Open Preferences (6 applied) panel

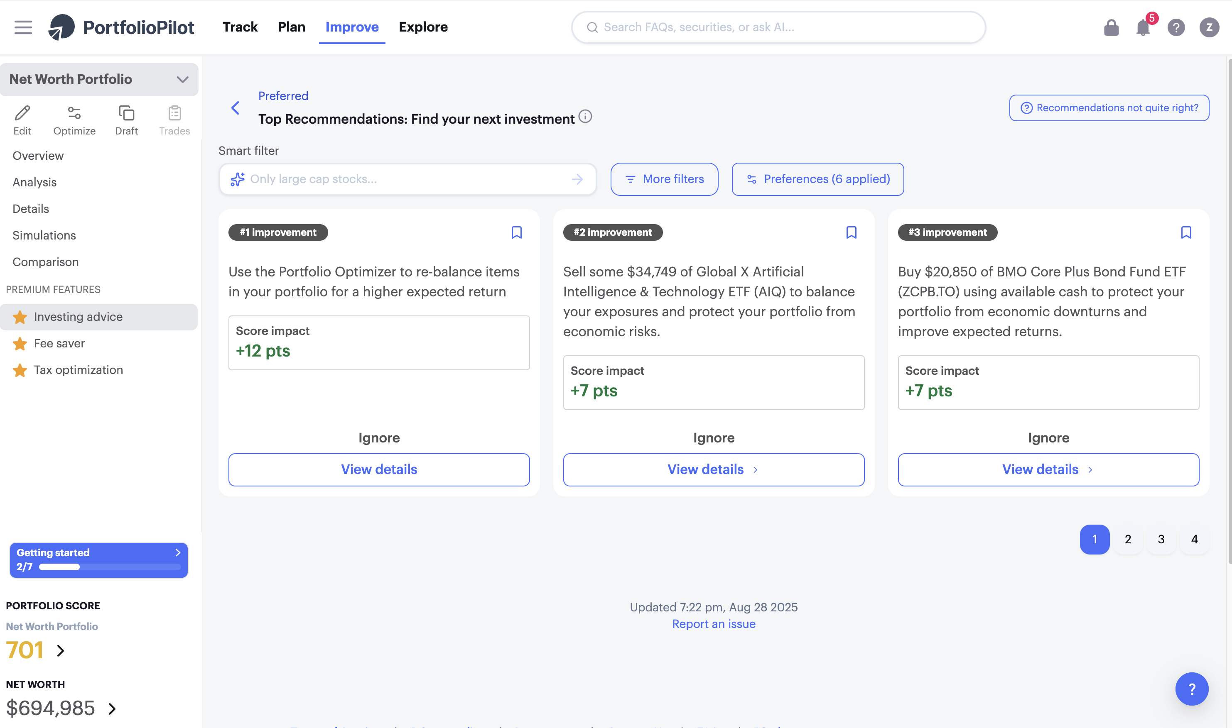[818, 179]
